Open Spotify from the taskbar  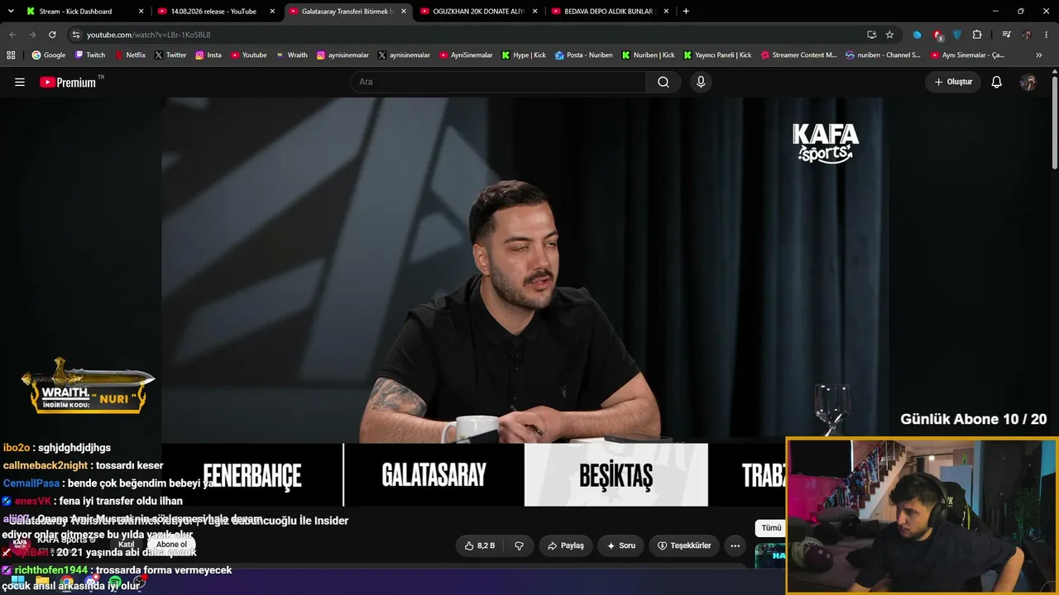115,583
